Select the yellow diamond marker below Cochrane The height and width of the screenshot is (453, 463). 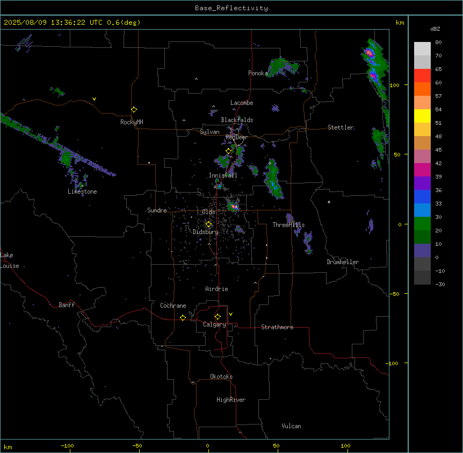183,317
